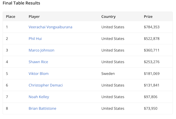Select the Shawn Rice link
Image resolution: width=176 pixels, height=119 pixels.
pos(38,62)
